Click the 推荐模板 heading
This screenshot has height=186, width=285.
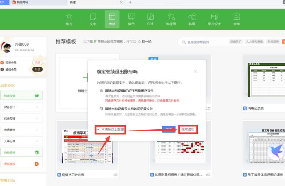click(x=66, y=41)
